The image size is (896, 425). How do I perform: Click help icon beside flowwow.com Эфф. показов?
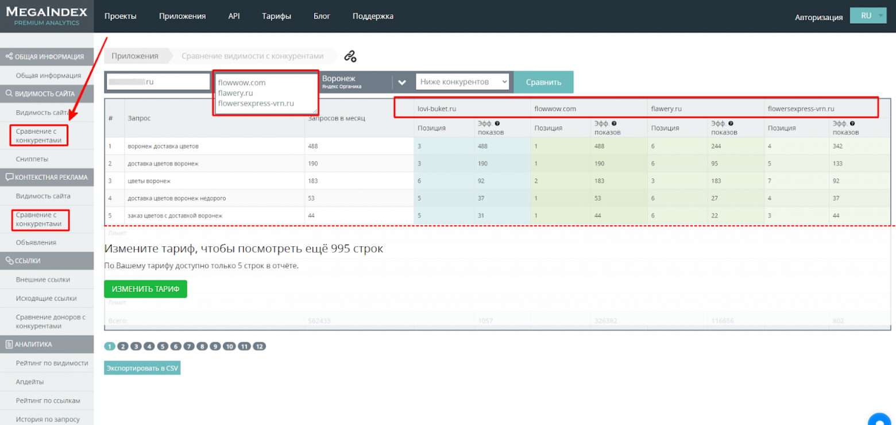click(x=615, y=123)
